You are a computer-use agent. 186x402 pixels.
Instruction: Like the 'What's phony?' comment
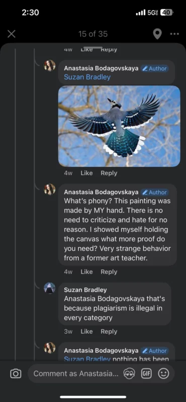coord(86,272)
